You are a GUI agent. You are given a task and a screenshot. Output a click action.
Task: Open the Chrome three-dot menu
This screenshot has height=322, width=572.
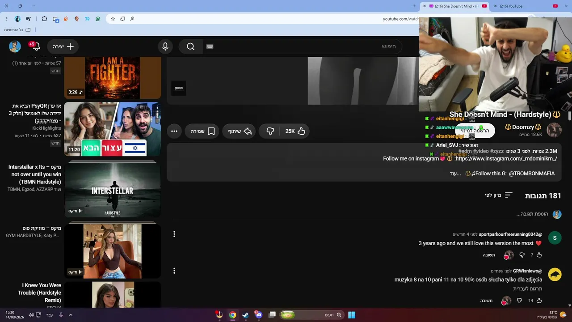click(7, 19)
